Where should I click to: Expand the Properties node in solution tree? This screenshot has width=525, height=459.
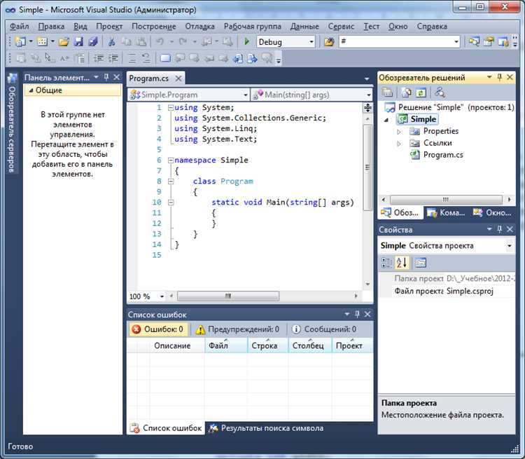[399, 132]
